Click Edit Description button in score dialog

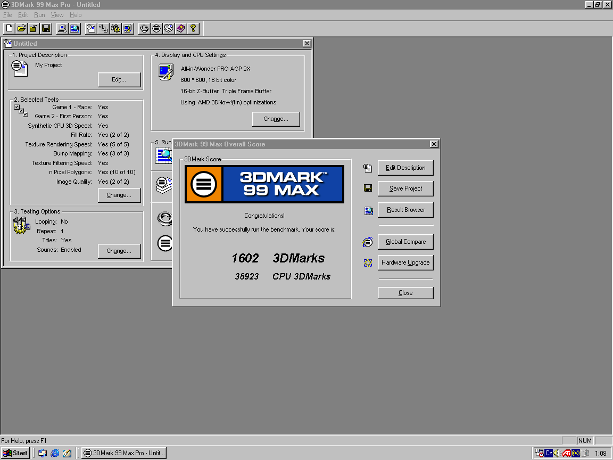click(x=405, y=168)
